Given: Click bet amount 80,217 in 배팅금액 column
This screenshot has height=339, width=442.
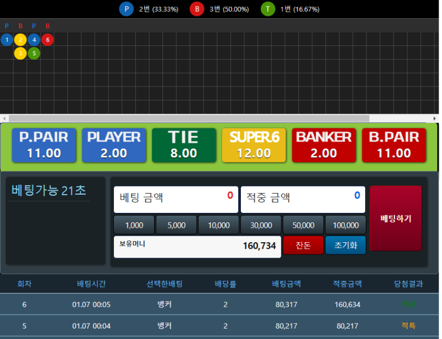Looking at the screenshot, I should coord(286,326).
